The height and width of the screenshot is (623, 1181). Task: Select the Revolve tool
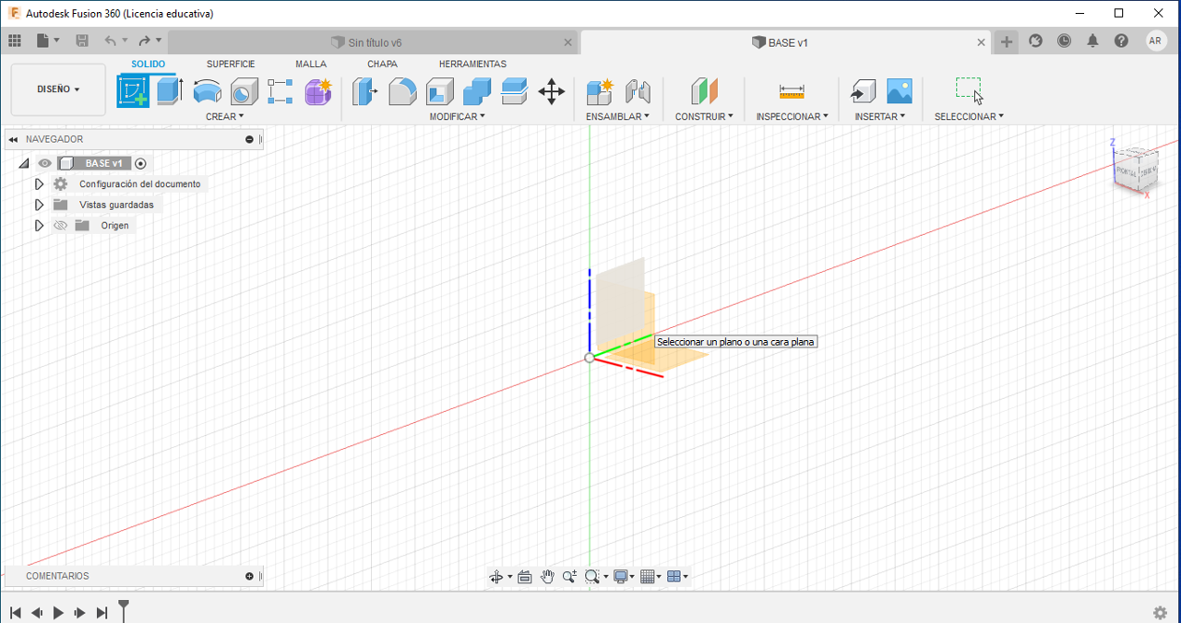(207, 91)
